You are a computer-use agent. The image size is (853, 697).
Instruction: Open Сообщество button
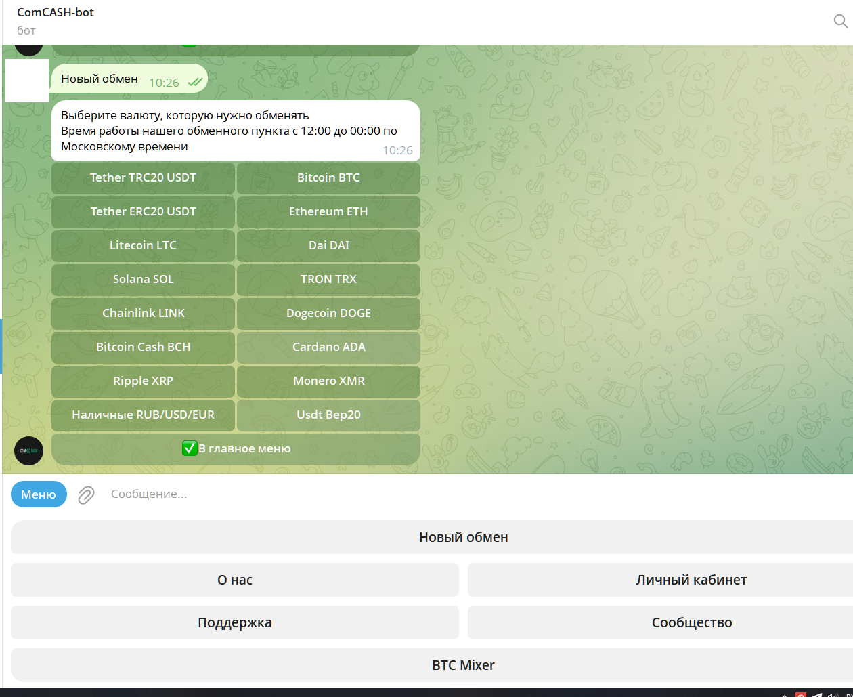[691, 623]
